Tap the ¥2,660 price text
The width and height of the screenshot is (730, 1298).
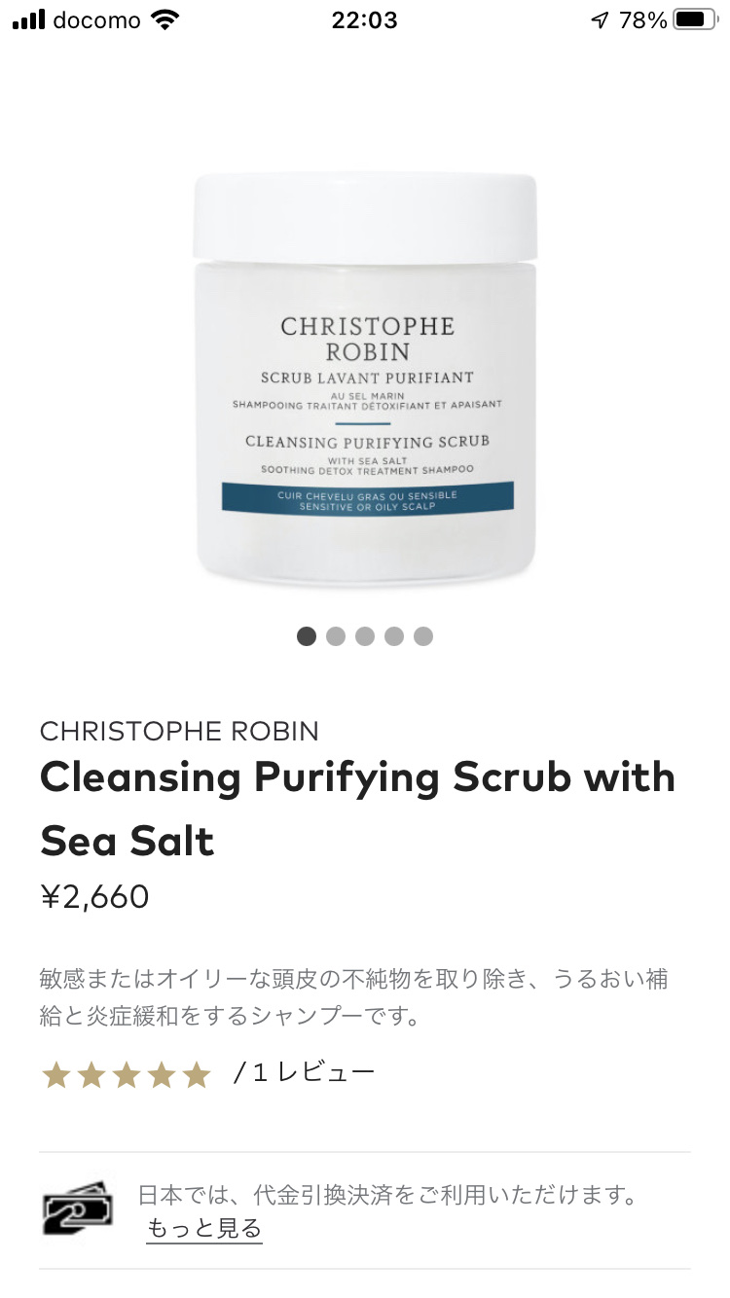pyautogui.click(x=94, y=896)
